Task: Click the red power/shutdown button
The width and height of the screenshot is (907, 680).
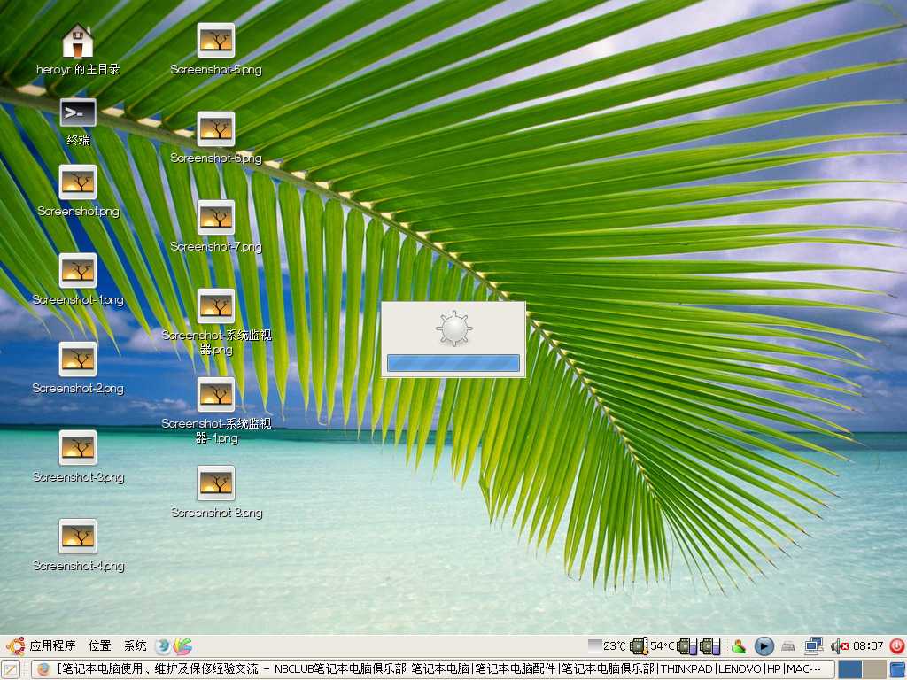Action: coord(896,646)
